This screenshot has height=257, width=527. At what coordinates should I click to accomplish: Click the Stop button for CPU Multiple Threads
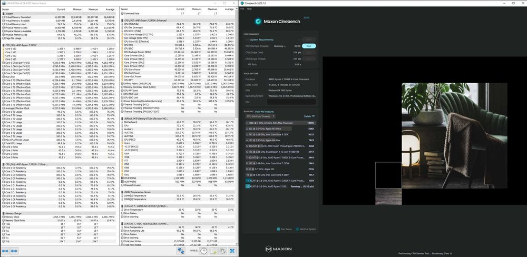[x=309, y=46]
